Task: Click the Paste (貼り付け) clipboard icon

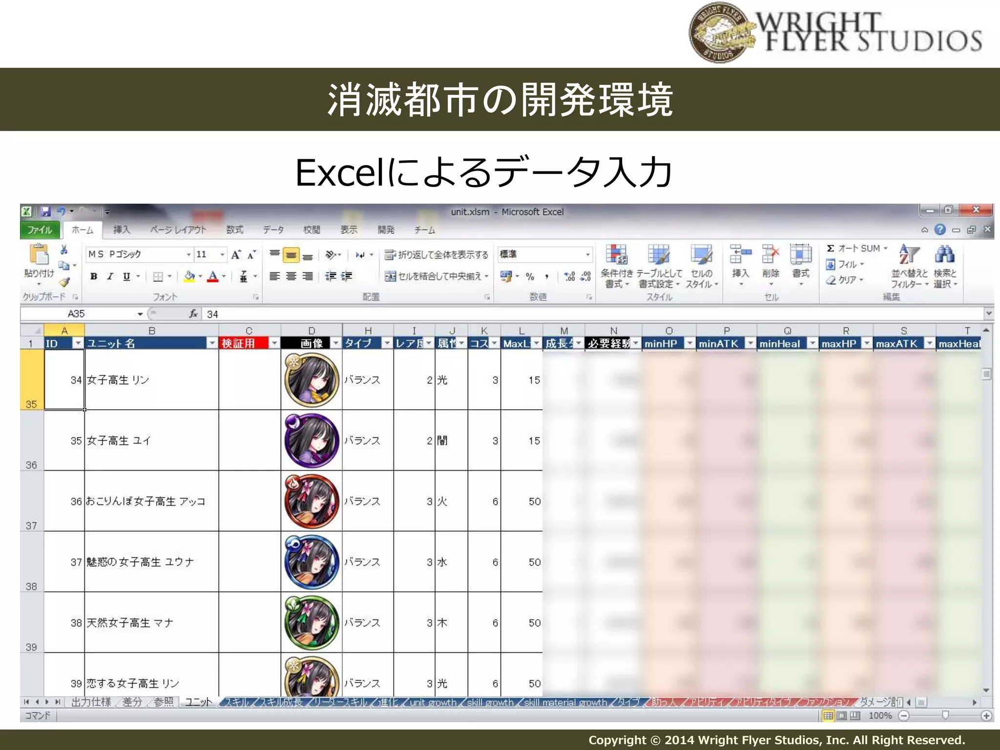Action: pos(40,254)
